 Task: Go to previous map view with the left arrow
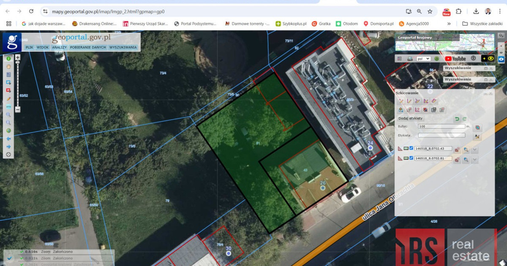click(8, 138)
